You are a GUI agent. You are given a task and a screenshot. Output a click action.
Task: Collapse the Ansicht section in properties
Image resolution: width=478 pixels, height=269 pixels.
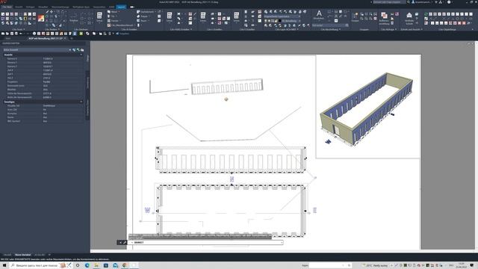[81, 55]
